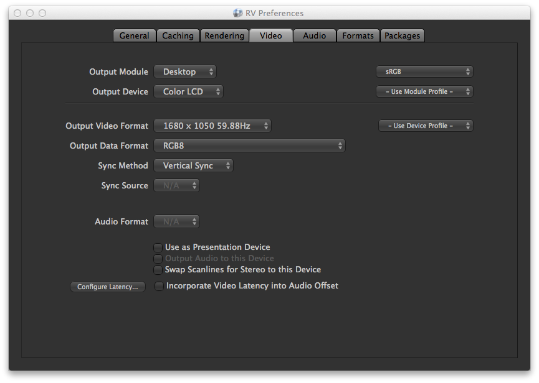This screenshot has height=383, width=539.
Task: Enable Swap Scanlines for Stereo checkbox
Action: click(158, 270)
